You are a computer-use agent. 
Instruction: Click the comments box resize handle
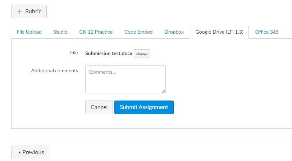pos(164,91)
